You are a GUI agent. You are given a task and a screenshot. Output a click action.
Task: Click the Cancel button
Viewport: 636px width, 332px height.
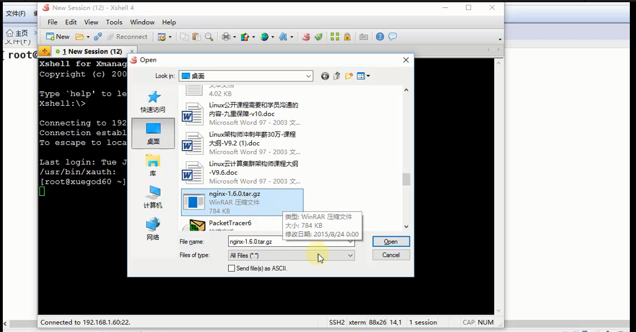(x=391, y=255)
